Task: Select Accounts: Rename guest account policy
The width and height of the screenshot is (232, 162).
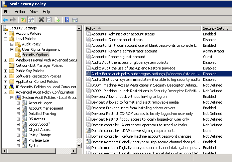Action: point(118,56)
